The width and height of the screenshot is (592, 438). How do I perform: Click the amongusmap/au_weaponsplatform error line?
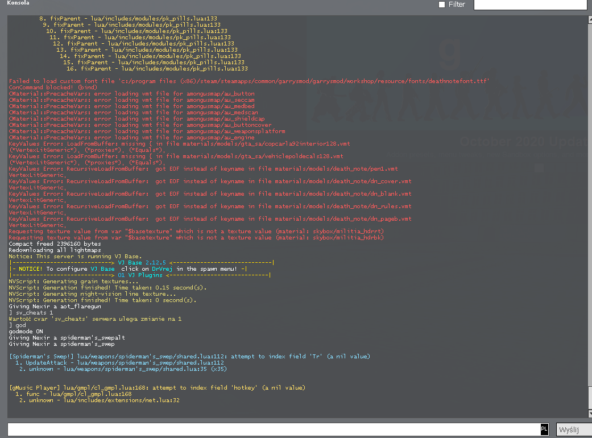(x=147, y=131)
